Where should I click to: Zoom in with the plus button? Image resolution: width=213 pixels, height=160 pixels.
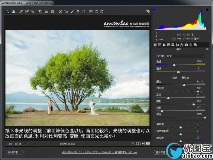point(11,144)
